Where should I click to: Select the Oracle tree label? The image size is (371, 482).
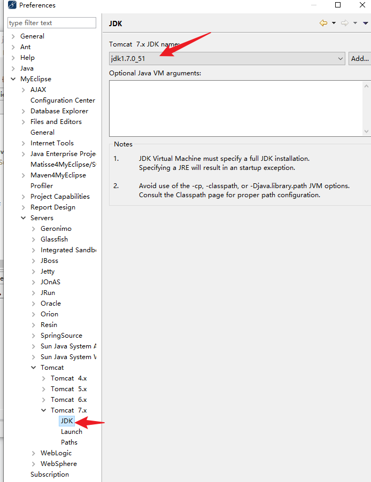(x=51, y=304)
